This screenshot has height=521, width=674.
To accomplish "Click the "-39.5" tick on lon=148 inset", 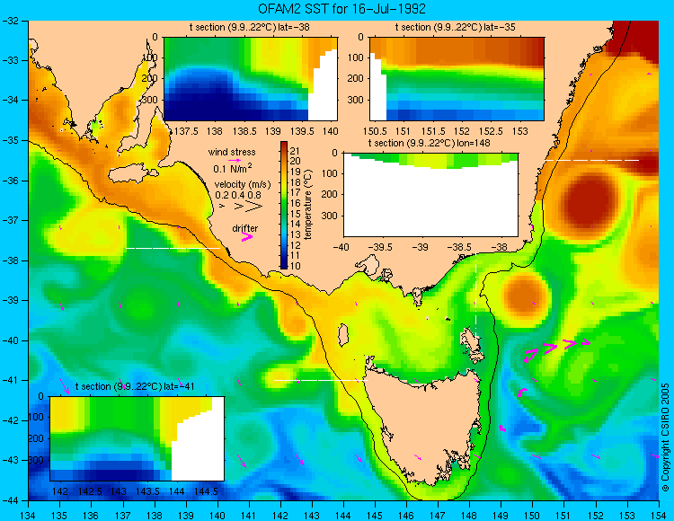I will pos(382,247).
